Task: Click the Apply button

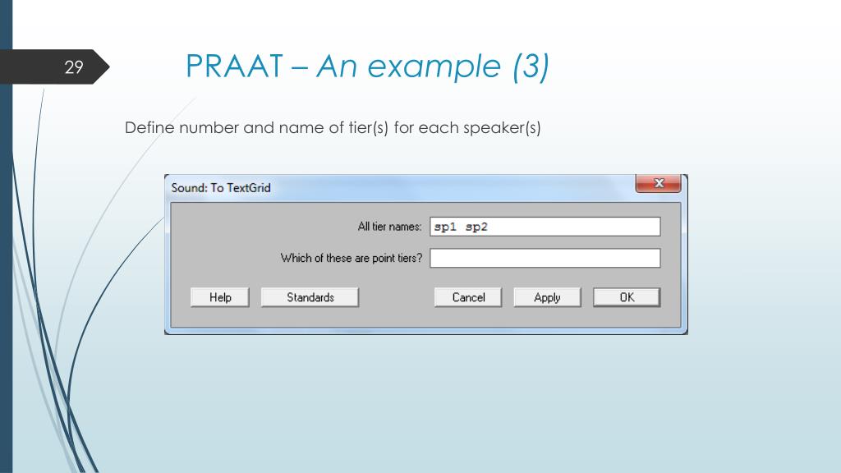Action: pyautogui.click(x=547, y=297)
